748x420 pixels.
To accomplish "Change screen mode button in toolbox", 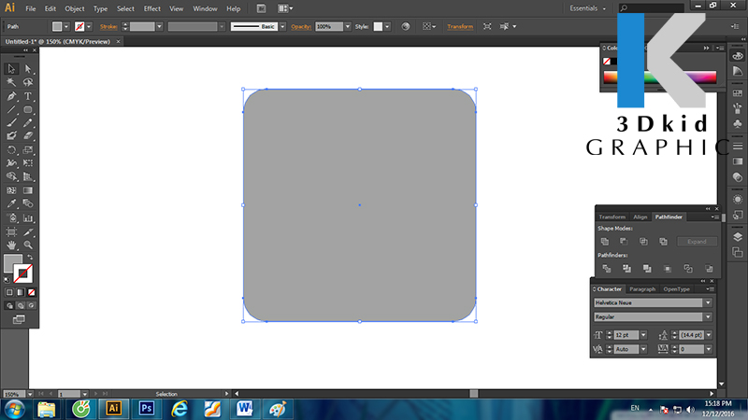I will pos(19,319).
